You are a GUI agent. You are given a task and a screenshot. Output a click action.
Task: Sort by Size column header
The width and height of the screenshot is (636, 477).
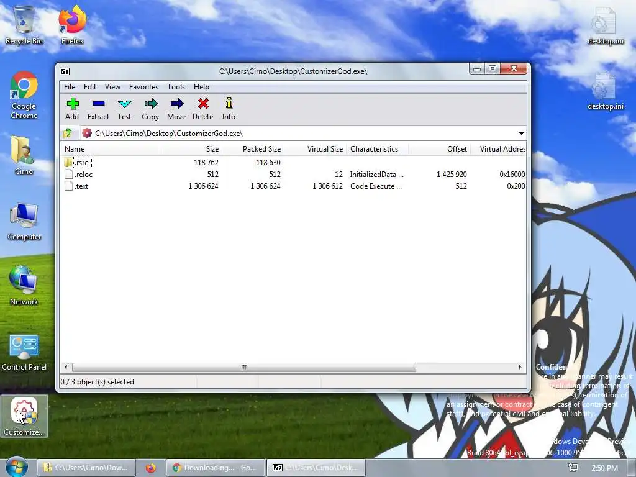(191, 149)
